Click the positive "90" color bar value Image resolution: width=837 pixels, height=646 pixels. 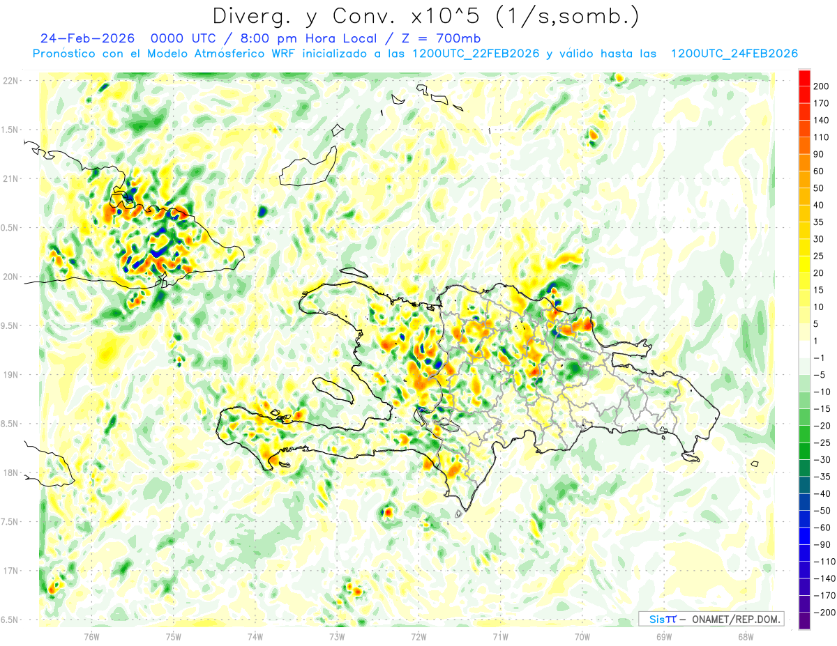click(819, 154)
